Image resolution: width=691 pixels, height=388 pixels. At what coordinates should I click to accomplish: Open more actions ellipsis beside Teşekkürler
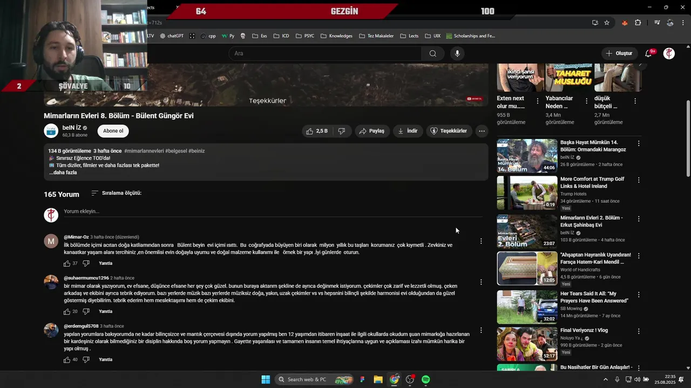tap(482, 131)
